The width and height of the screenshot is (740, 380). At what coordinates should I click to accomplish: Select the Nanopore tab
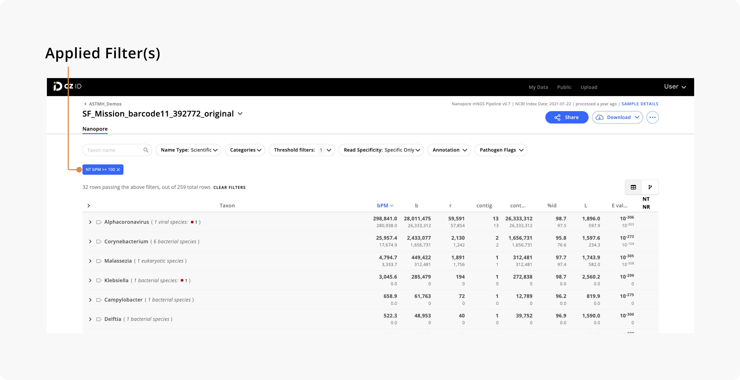coord(95,129)
